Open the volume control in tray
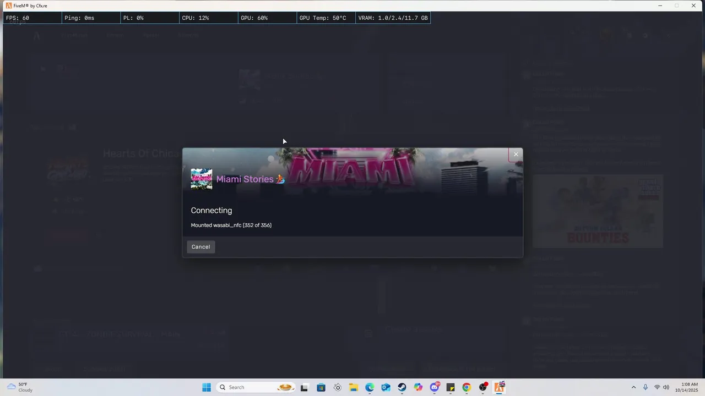 (x=666, y=387)
